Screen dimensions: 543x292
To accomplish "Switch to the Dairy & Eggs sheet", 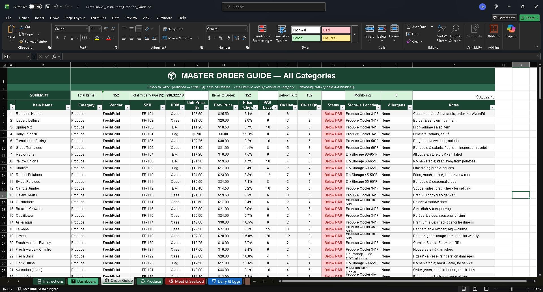I will [x=226, y=281].
